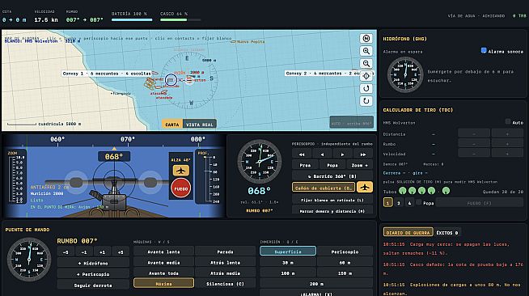Click the Cañón de cubierta button
Screen dimensions: 529x296
click(x=324, y=188)
